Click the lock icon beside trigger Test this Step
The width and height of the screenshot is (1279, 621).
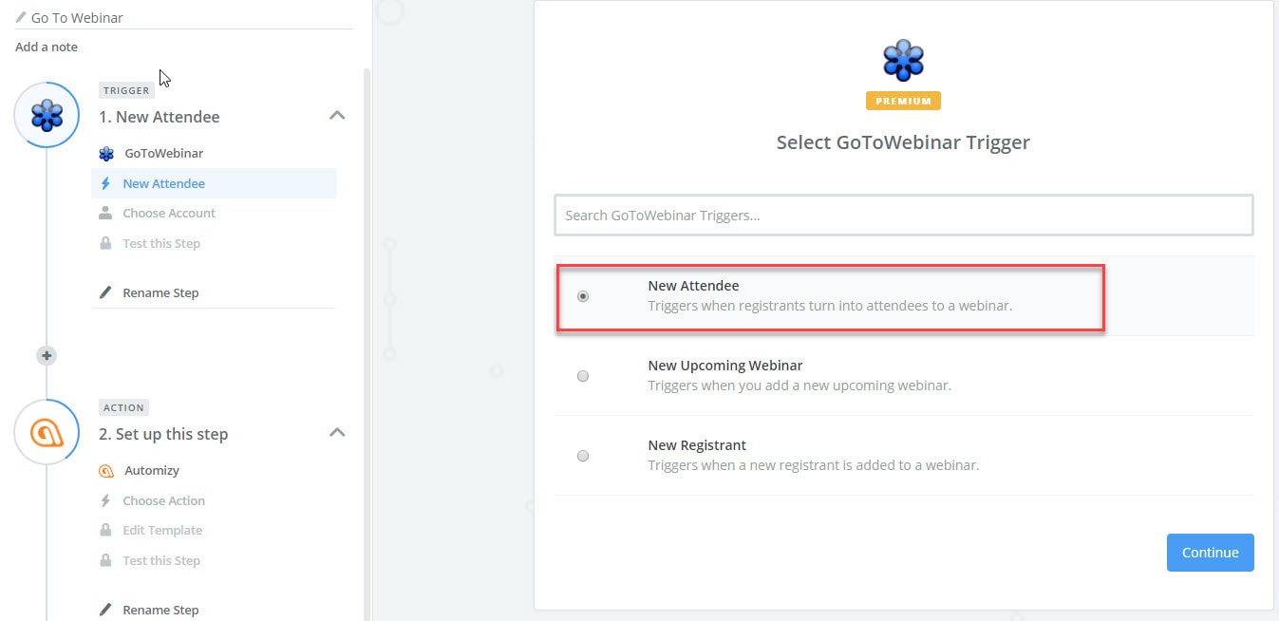(106, 243)
